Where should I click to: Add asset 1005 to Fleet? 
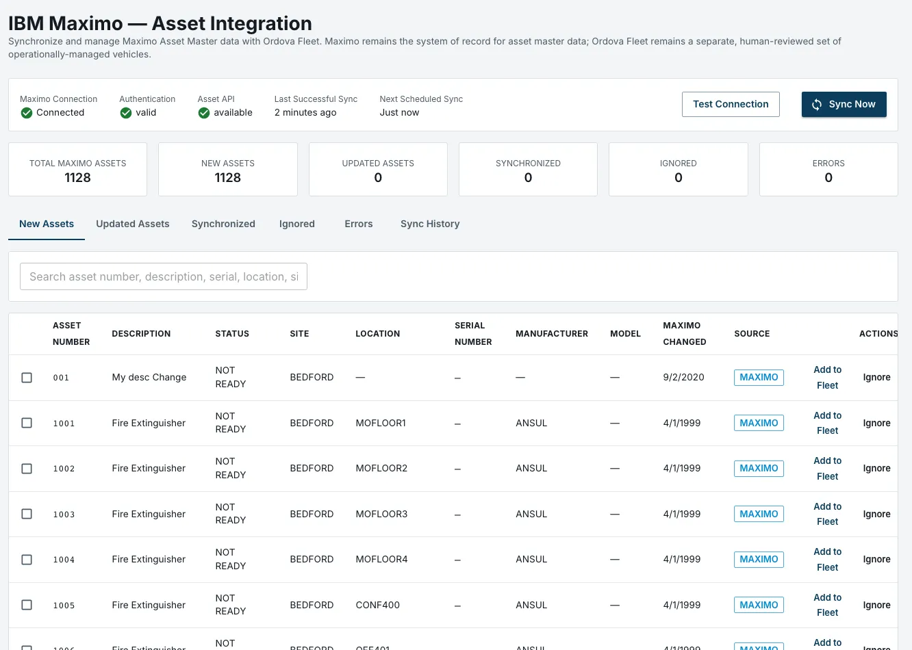[827, 605]
